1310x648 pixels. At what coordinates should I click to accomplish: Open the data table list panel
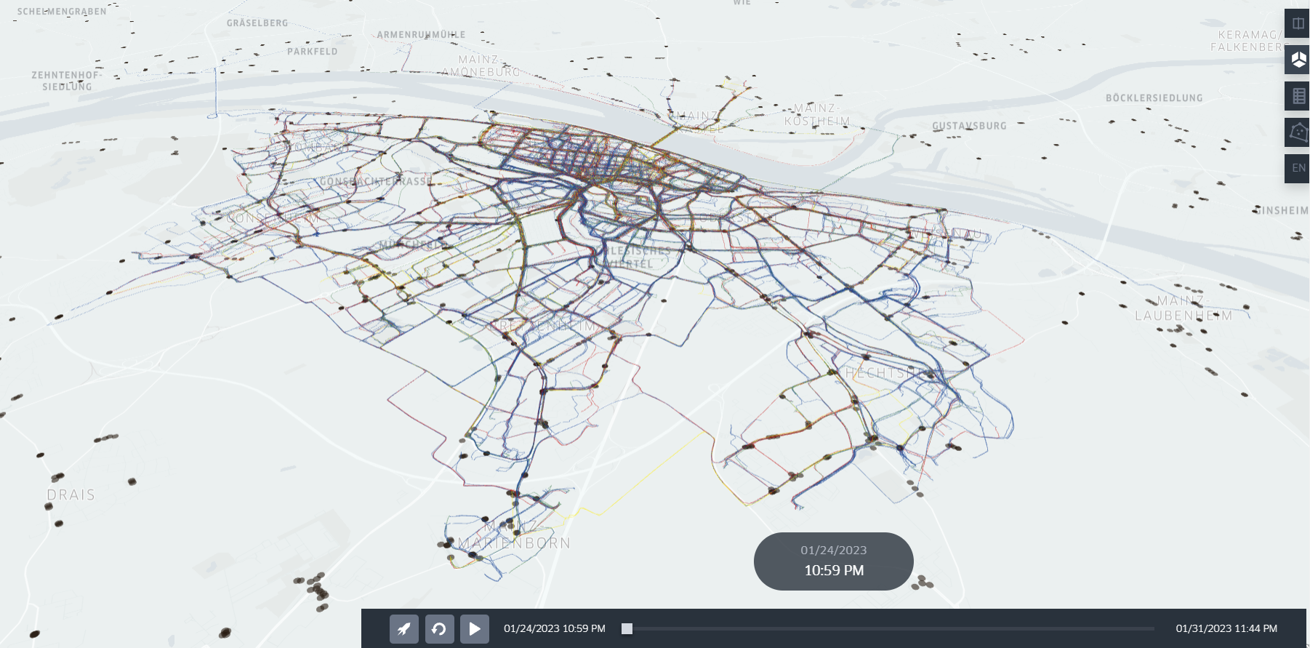click(1298, 96)
